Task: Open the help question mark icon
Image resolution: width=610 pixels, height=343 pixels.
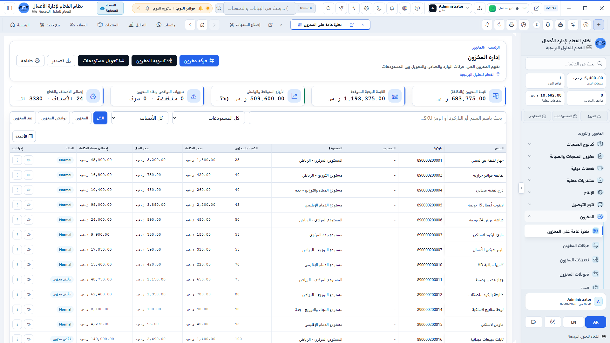Action: click(417, 8)
